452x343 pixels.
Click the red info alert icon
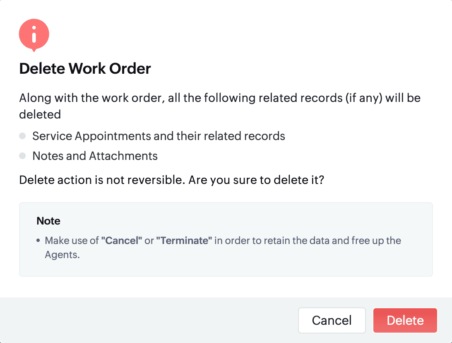34,35
